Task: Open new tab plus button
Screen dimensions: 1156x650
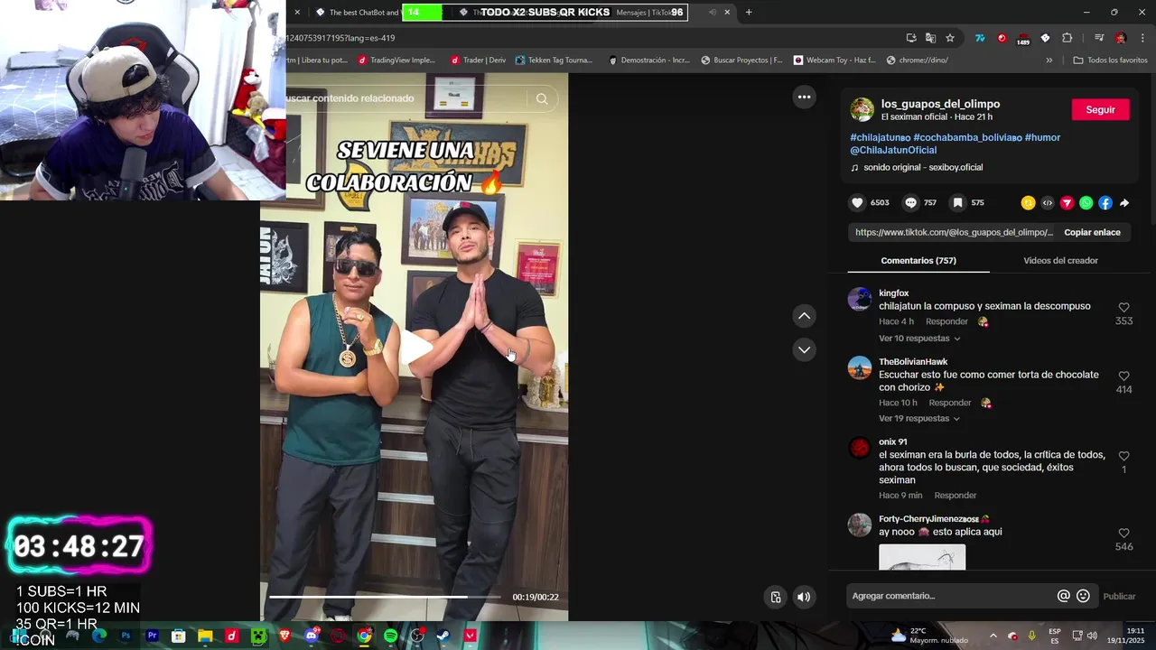Action: 749,13
